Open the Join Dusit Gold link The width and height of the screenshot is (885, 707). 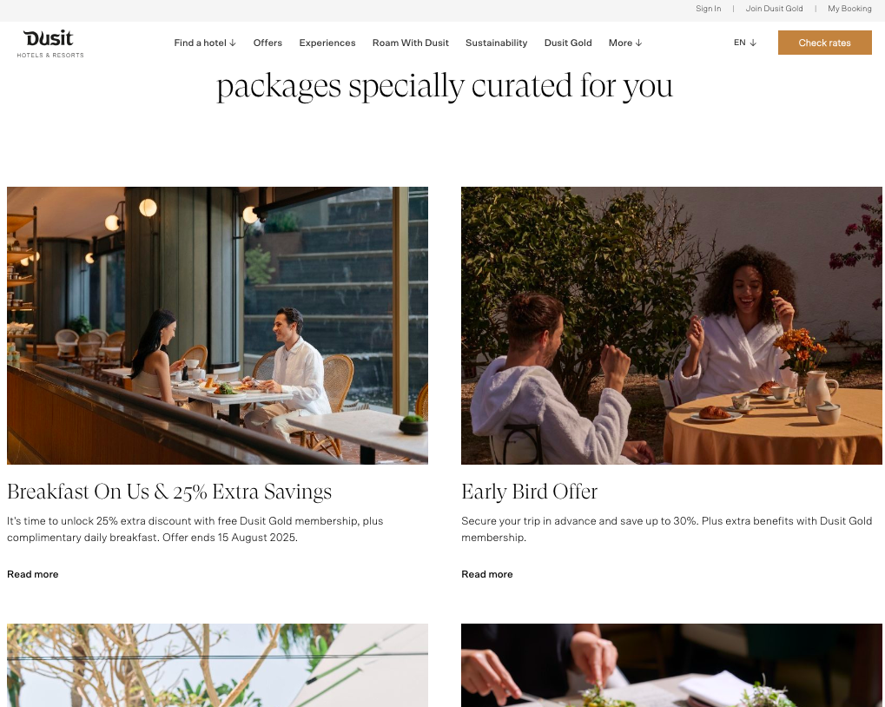click(x=774, y=9)
